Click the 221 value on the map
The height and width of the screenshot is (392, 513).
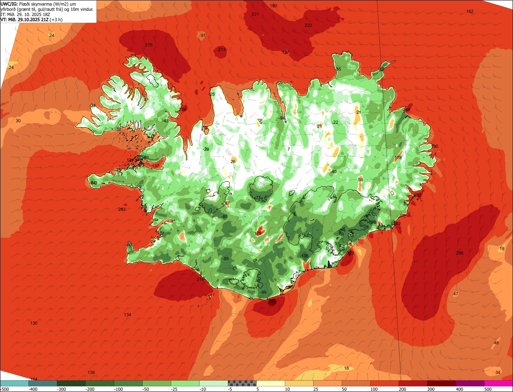[255, 14]
